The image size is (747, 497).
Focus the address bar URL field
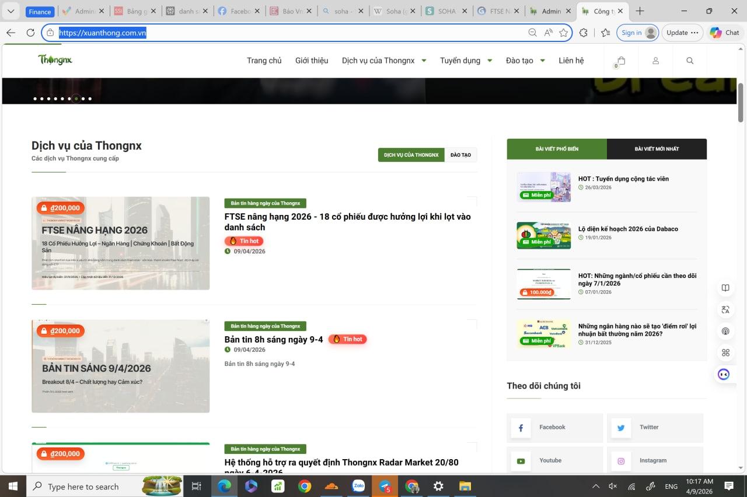point(292,33)
